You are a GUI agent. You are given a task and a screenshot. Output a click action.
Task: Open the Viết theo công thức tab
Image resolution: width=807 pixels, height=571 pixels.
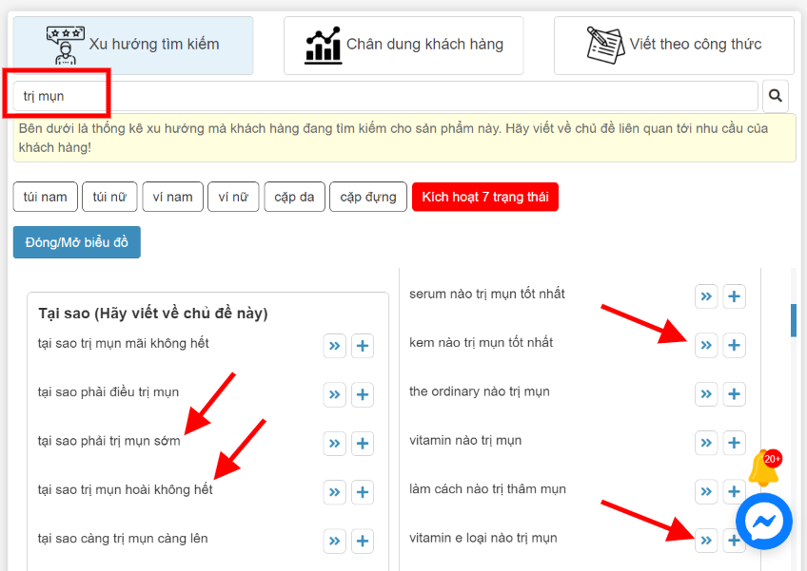tap(674, 46)
